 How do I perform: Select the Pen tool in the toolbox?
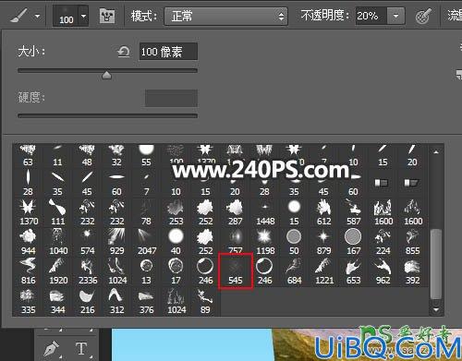(52, 348)
